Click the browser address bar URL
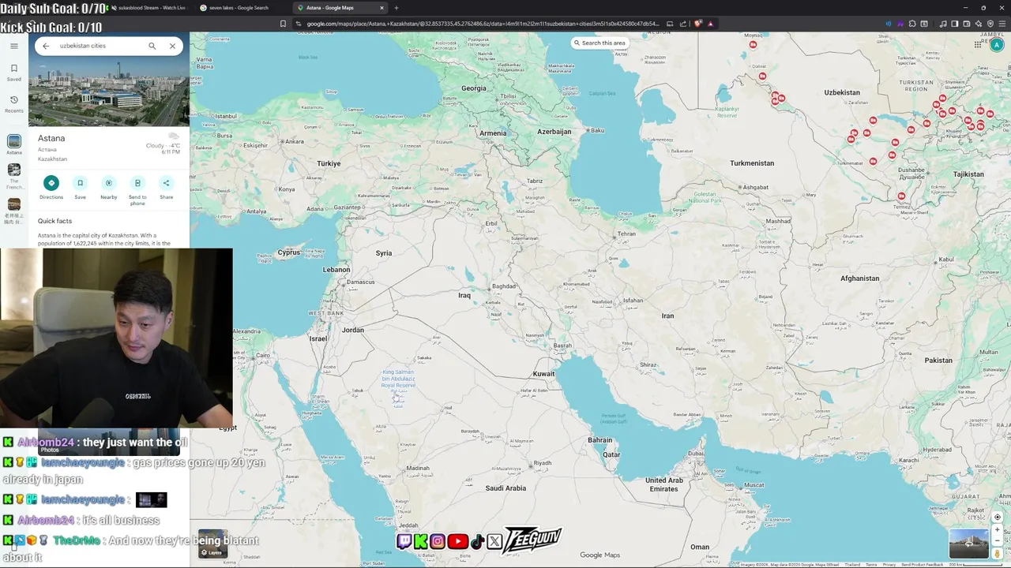The height and width of the screenshot is (568, 1011). [482, 24]
